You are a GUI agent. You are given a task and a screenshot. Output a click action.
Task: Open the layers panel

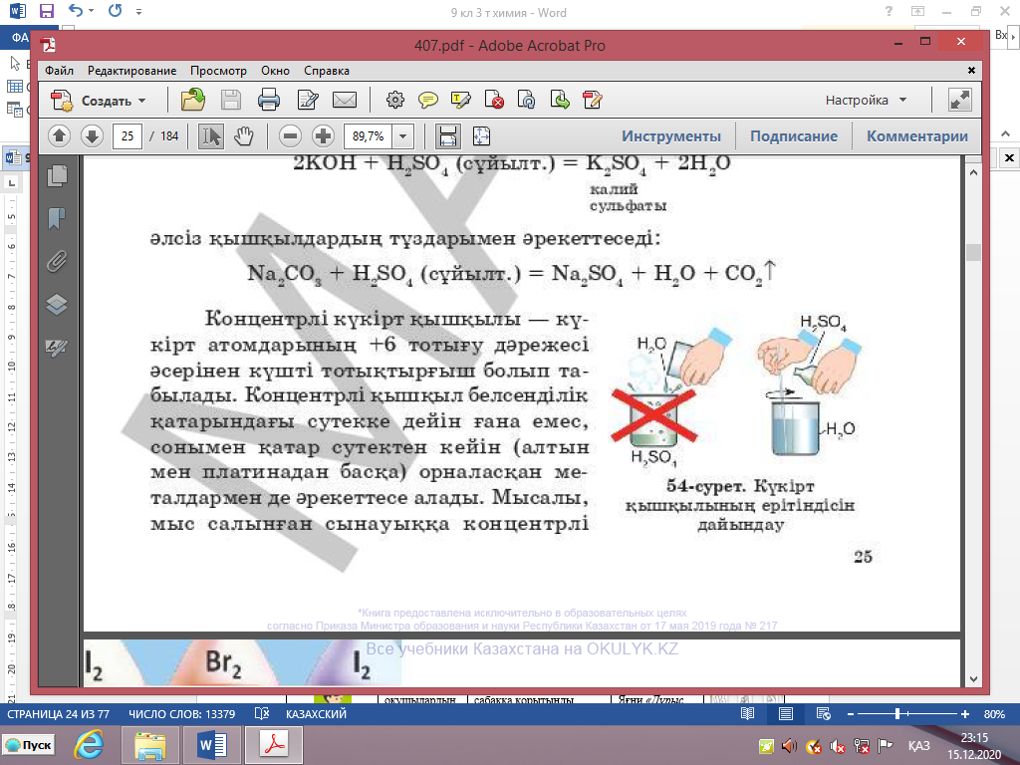tap(57, 305)
